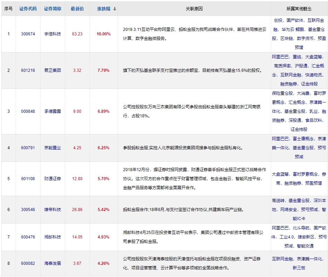Viewport: 328px width, 277px height.
Task: Open the 君正集团 stock page
Action: coord(52,70)
